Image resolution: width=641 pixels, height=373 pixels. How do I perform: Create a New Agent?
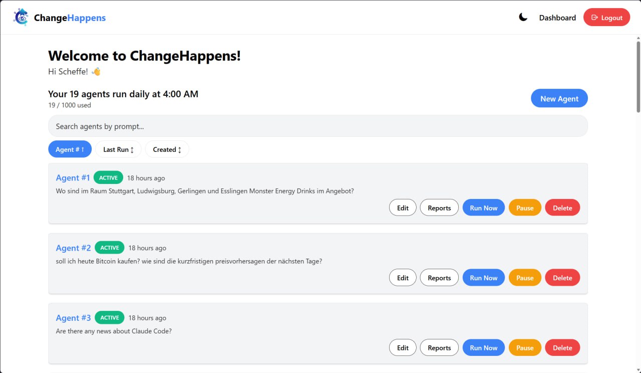pyautogui.click(x=559, y=98)
